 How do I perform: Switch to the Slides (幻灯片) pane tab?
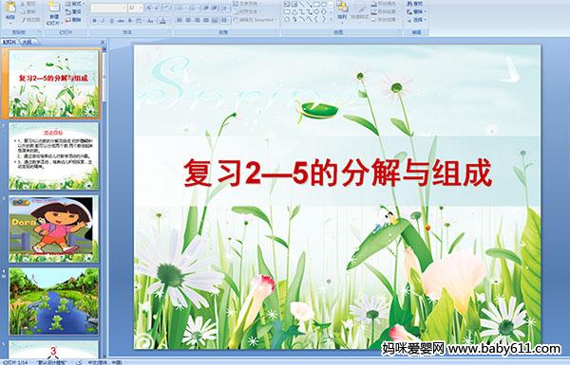[x=9, y=42]
